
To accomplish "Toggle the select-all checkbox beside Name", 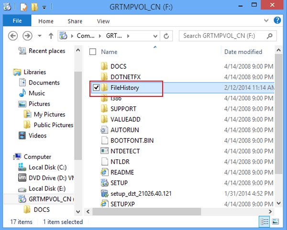I will tap(93, 52).
